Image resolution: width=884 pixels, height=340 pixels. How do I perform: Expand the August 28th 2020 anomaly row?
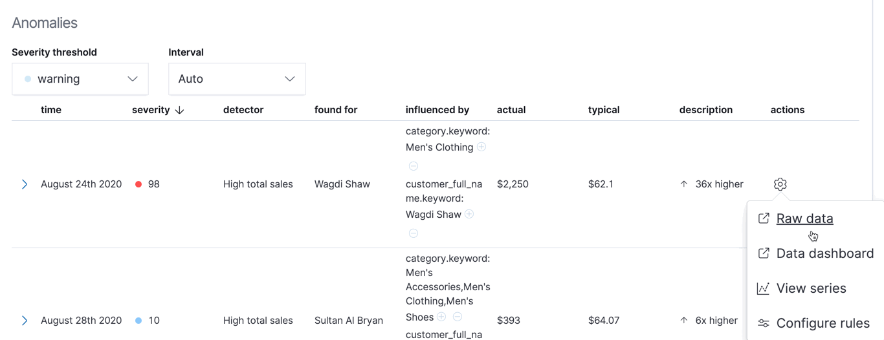point(25,321)
